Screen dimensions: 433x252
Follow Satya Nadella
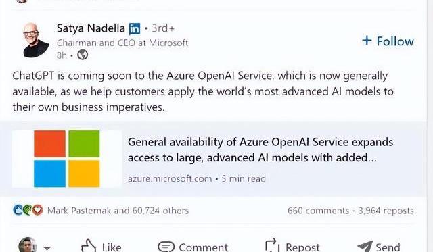(388, 41)
